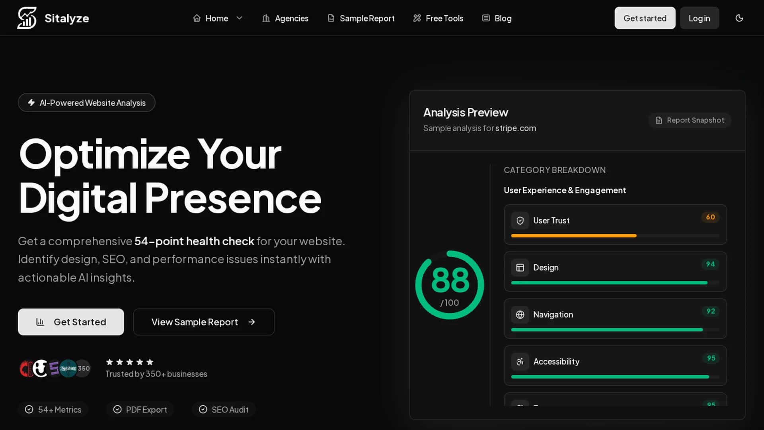Screen dimensions: 764x430
Task: Click the lightning bolt badge icon
Action: tap(31, 102)
